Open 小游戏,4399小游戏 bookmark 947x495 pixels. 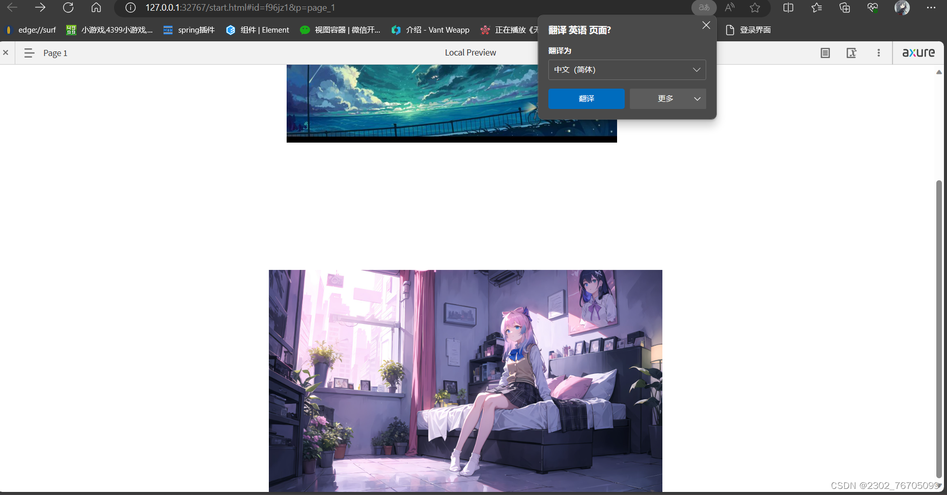(x=109, y=30)
